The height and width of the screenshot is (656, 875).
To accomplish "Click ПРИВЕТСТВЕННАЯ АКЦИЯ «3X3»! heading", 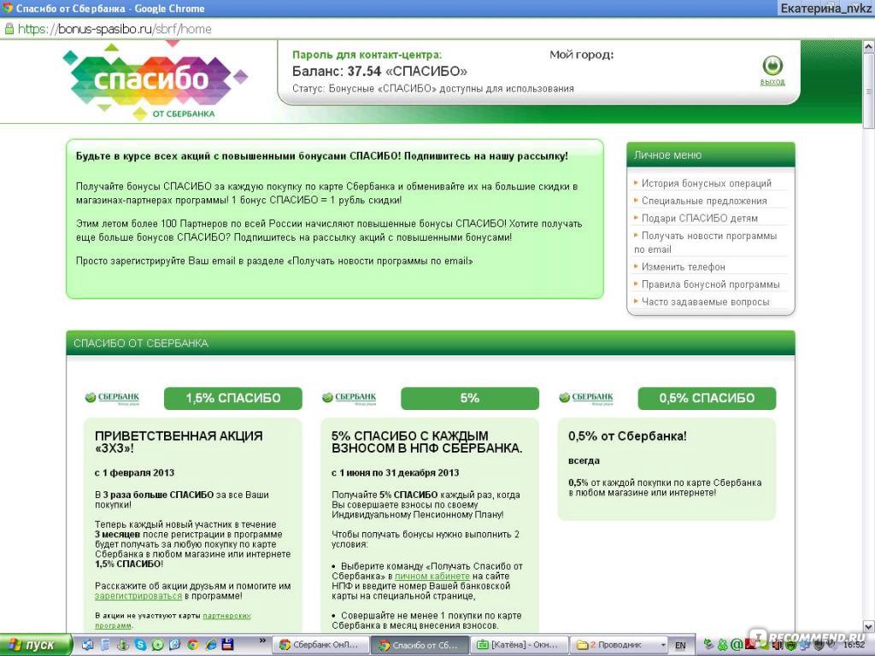I will click(179, 442).
